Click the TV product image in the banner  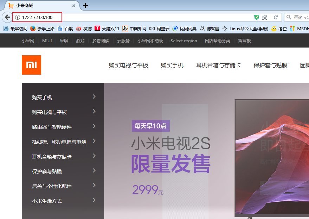272,159
